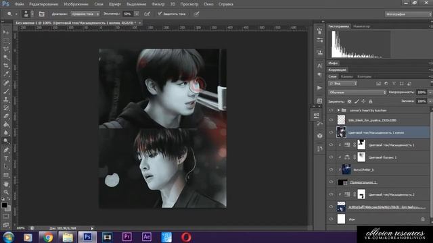Select the Hand tool
Screen dimensions: 433x243
[6, 184]
